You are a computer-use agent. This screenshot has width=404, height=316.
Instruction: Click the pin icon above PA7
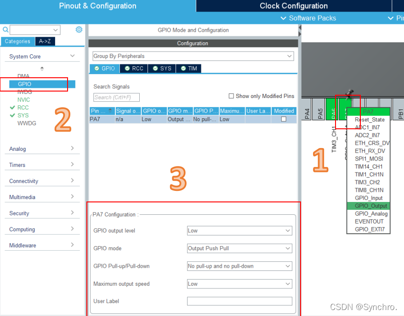(349, 94)
